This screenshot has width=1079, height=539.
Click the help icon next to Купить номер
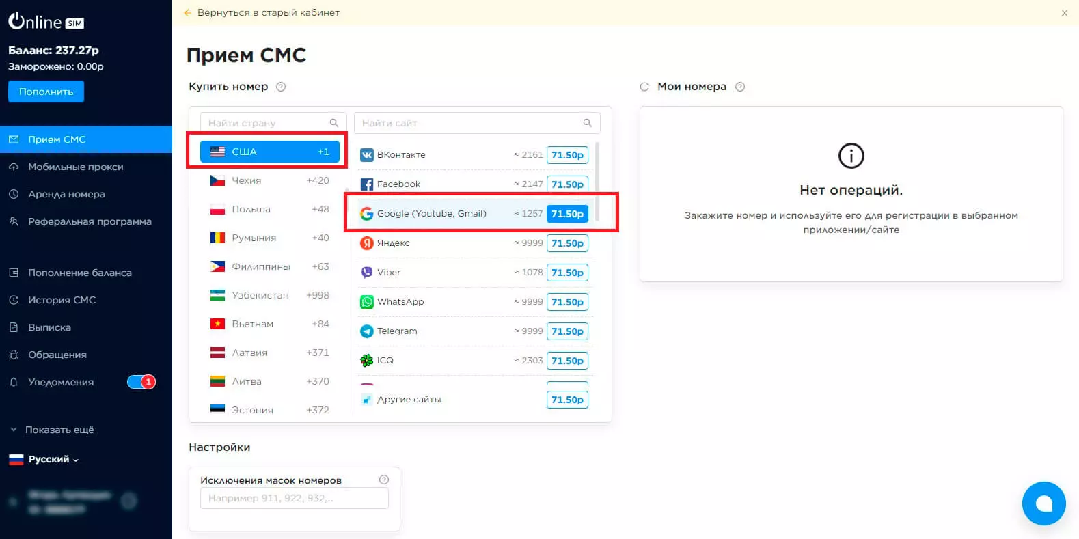[x=281, y=87]
